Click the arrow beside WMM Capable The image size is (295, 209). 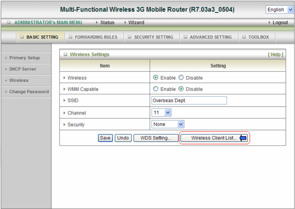tap(64, 89)
